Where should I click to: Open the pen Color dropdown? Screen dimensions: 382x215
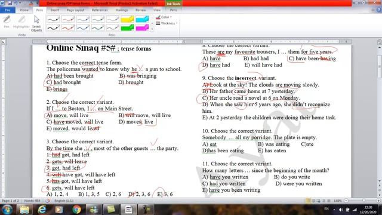pyautogui.click(x=164, y=17)
